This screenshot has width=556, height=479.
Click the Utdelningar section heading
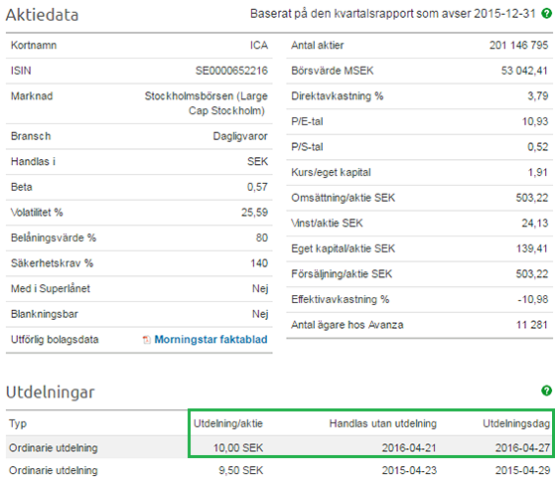(x=51, y=393)
